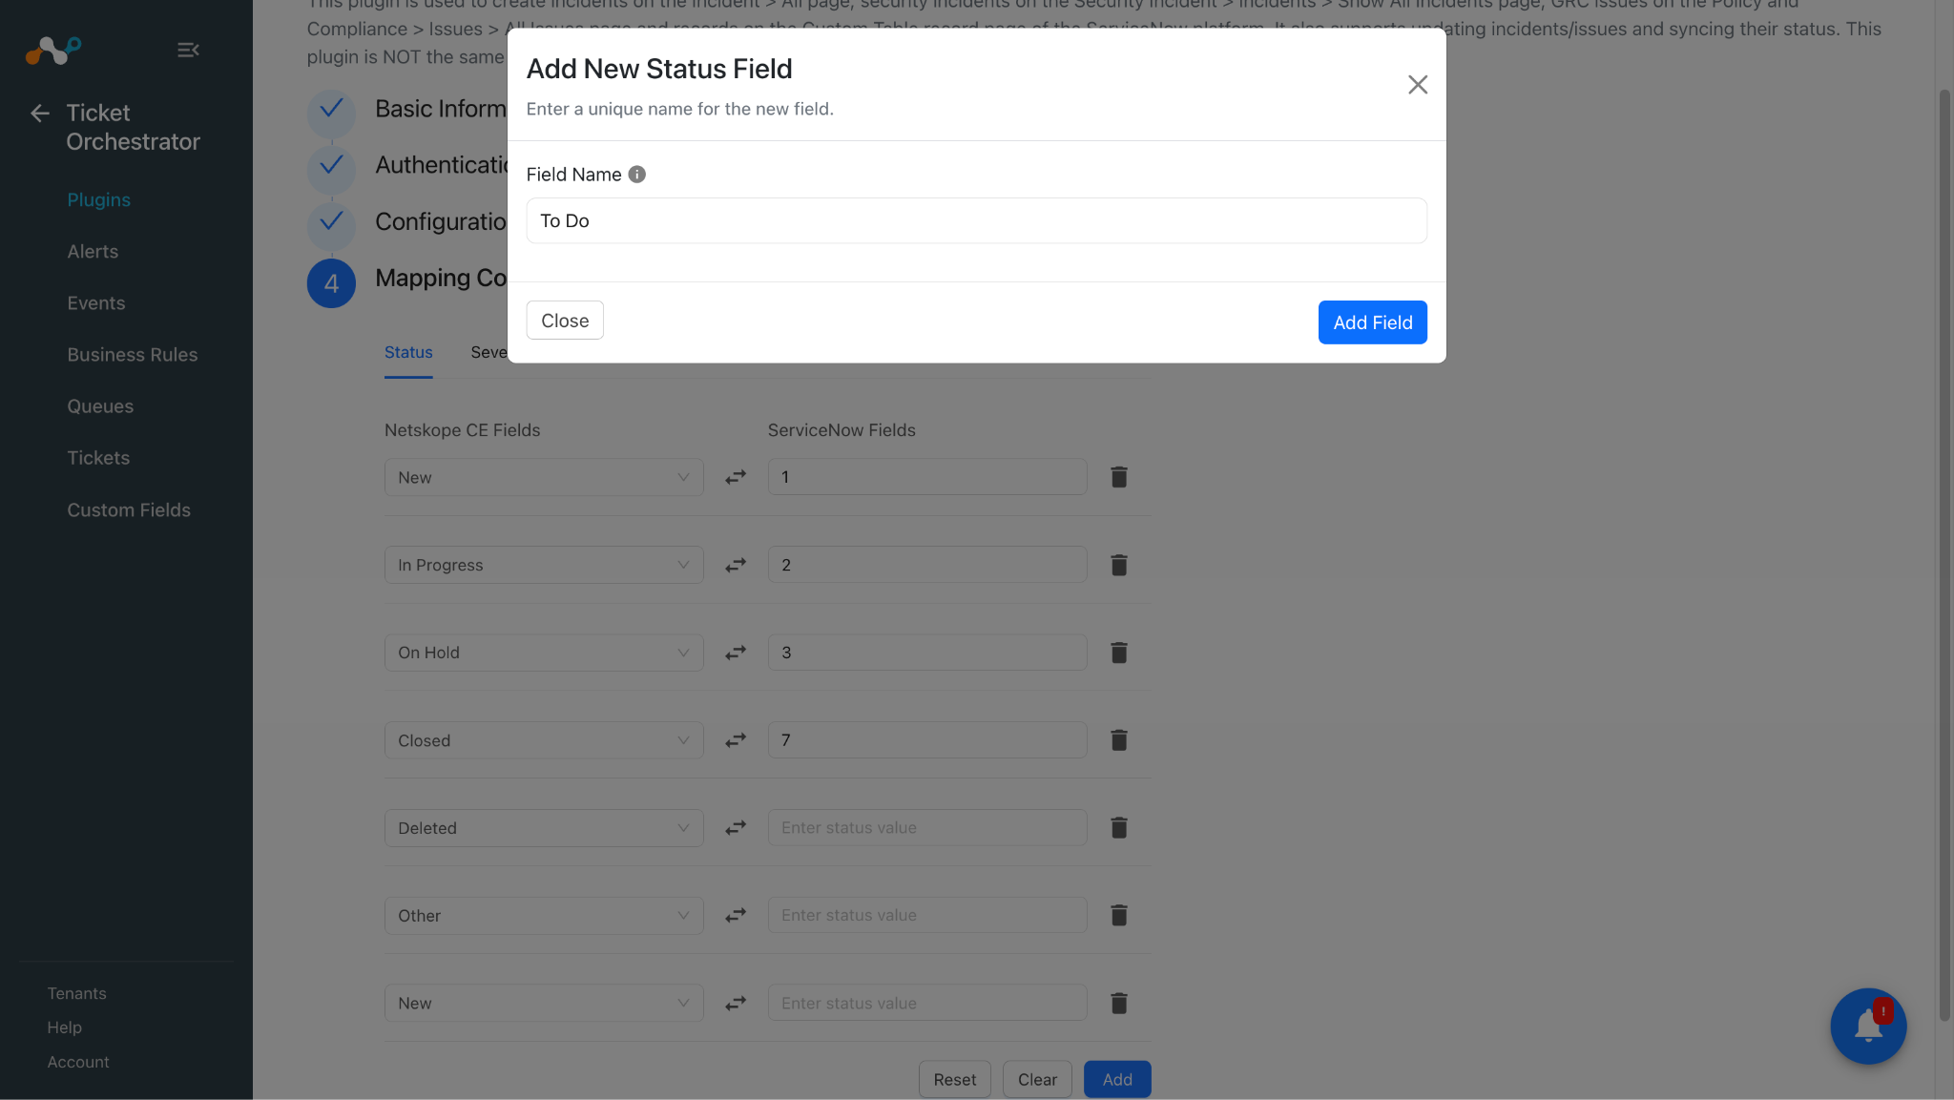Expand the Closed status dropdown

(544, 740)
